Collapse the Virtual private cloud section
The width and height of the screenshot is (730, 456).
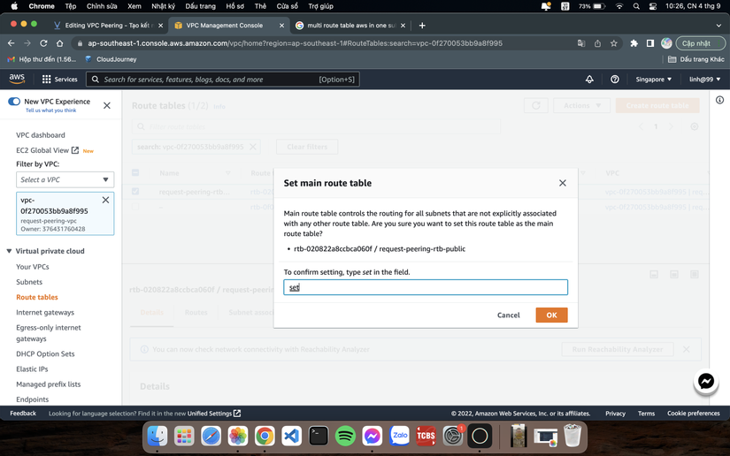tap(9, 251)
